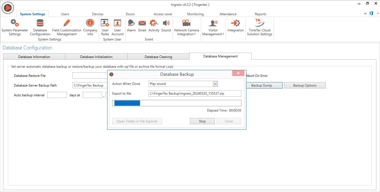The height and width of the screenshot is (192, 380).
Task: Click the Database Server Backup Path field
Action: [90, 85]
